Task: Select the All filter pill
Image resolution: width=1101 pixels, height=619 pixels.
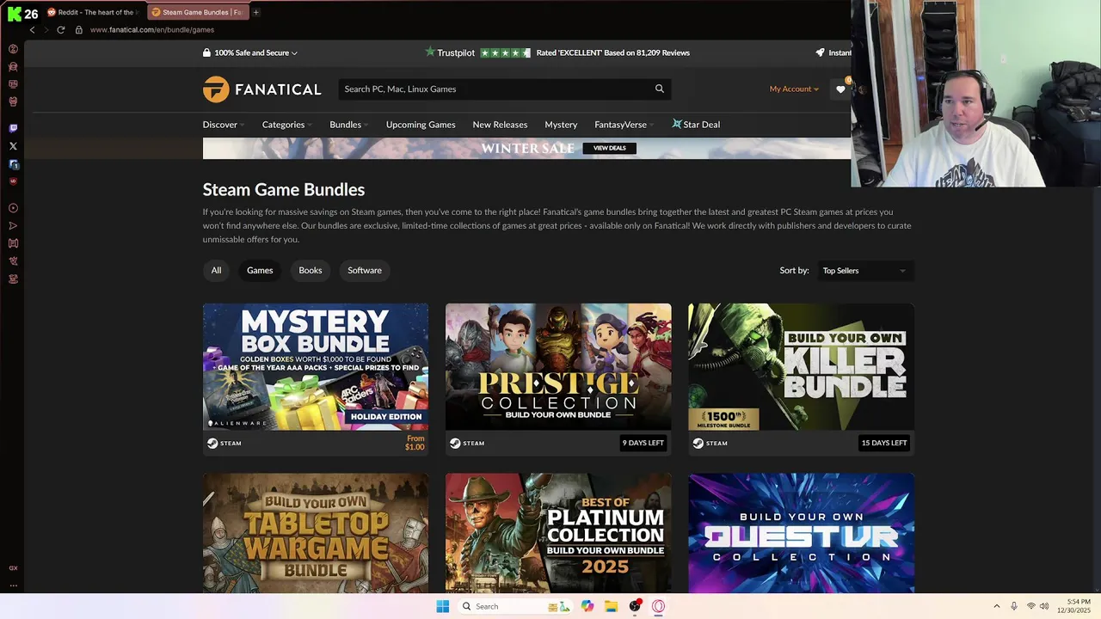Action: tap(216, 270)
